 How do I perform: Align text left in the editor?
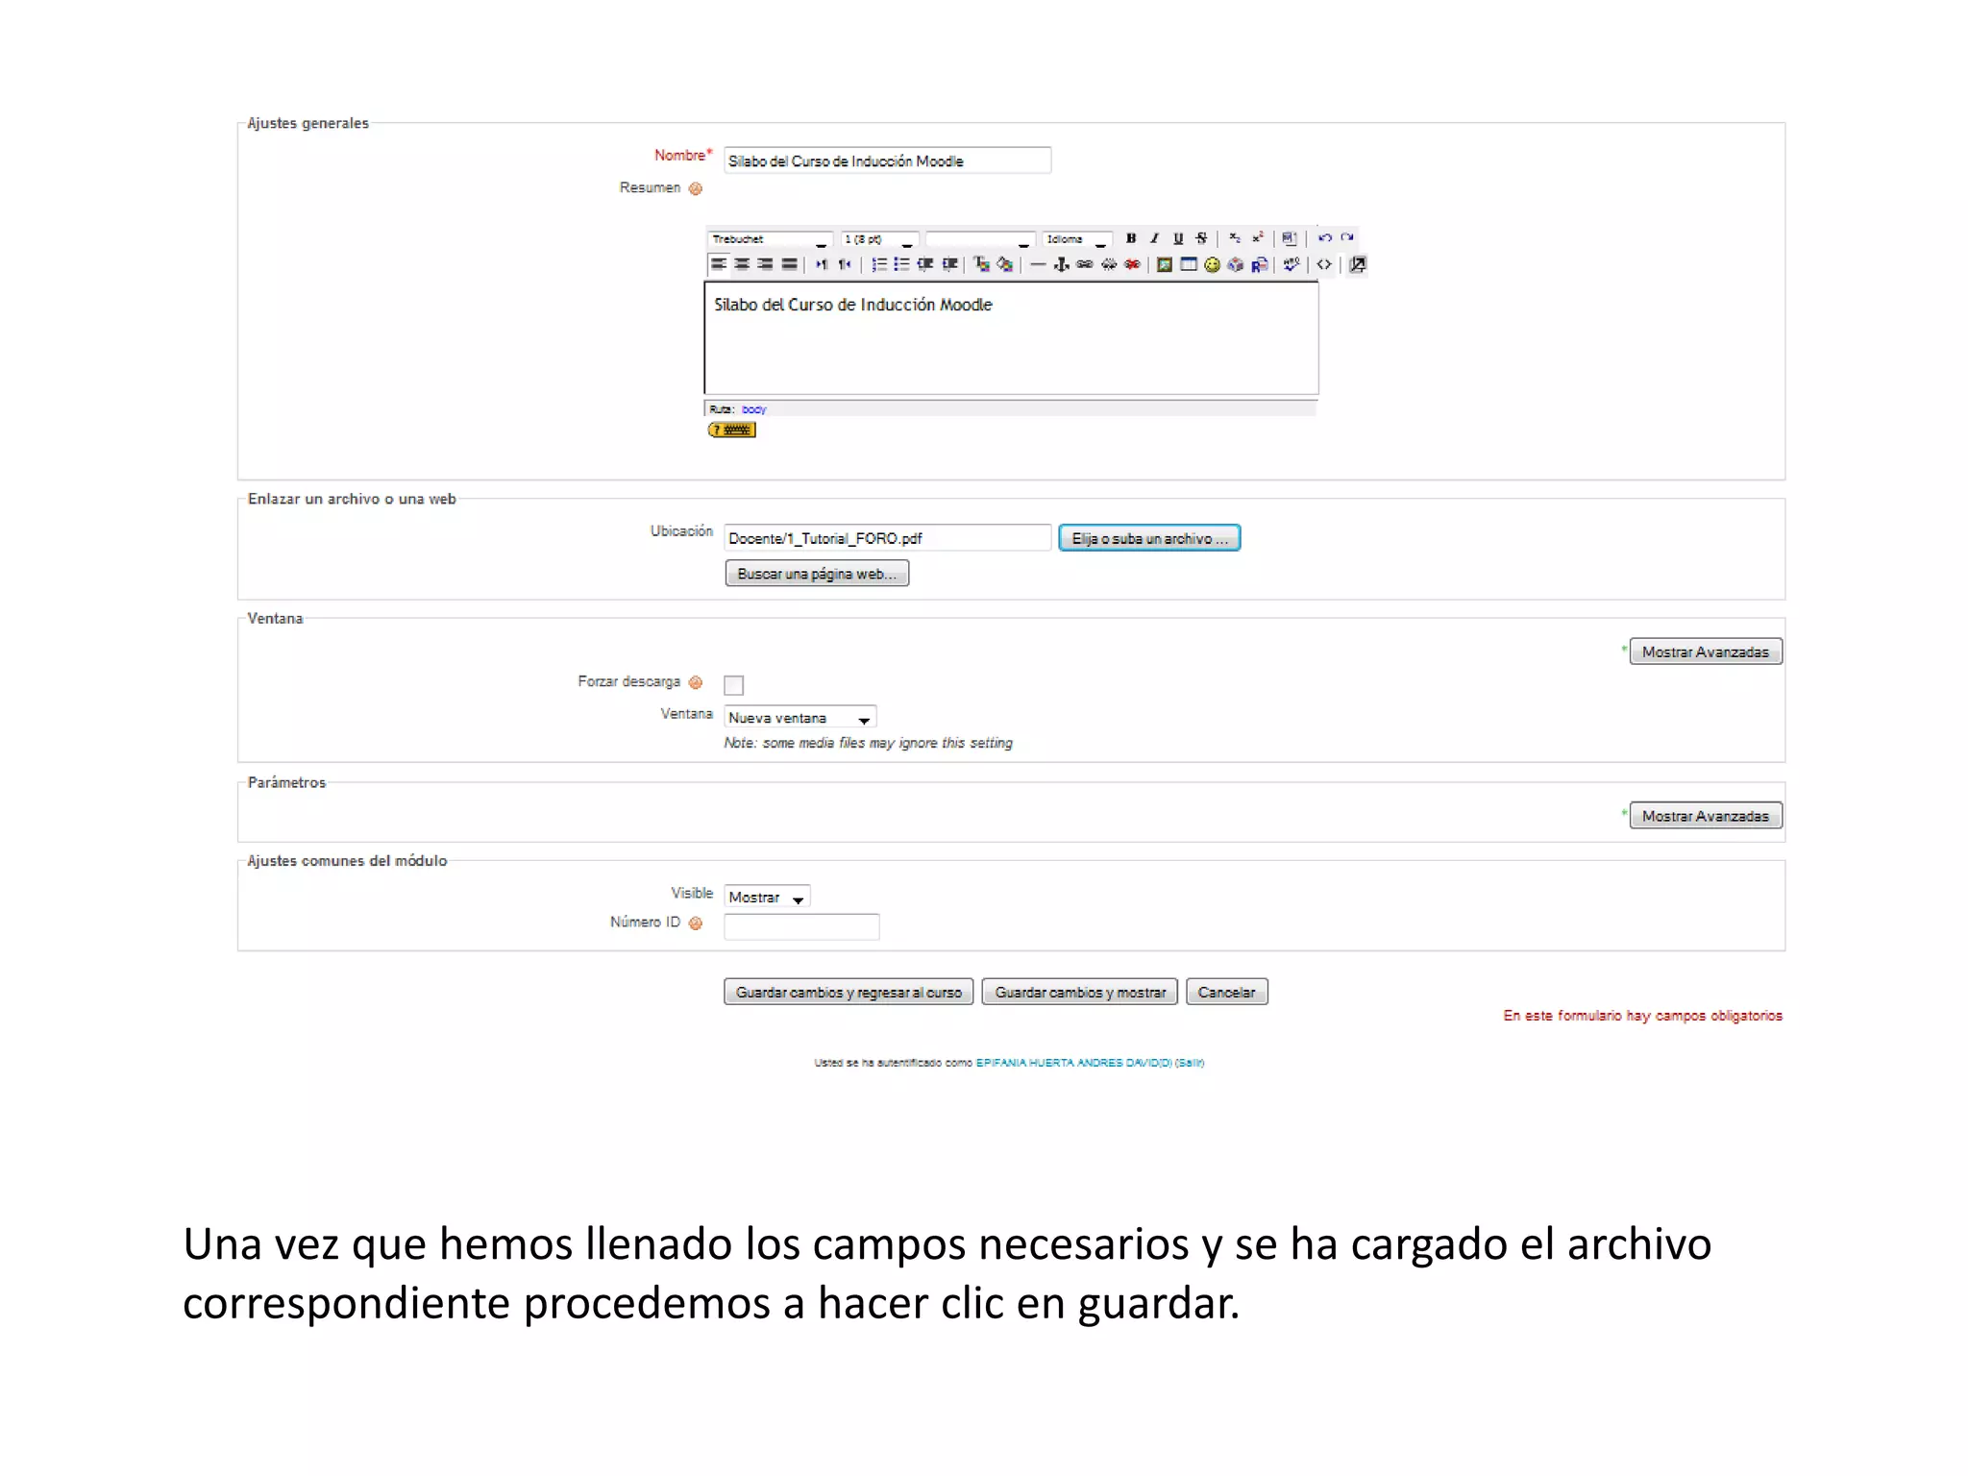(719, 264)
